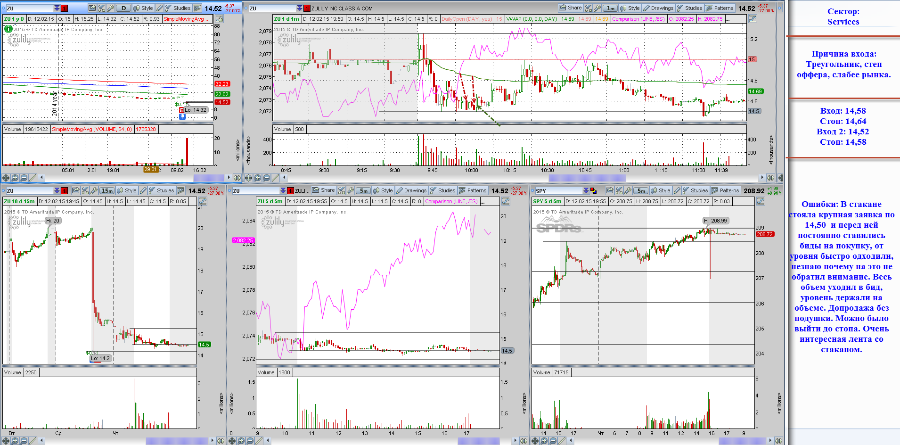Click the curve scale icon in SPY chart

[761, 201]
